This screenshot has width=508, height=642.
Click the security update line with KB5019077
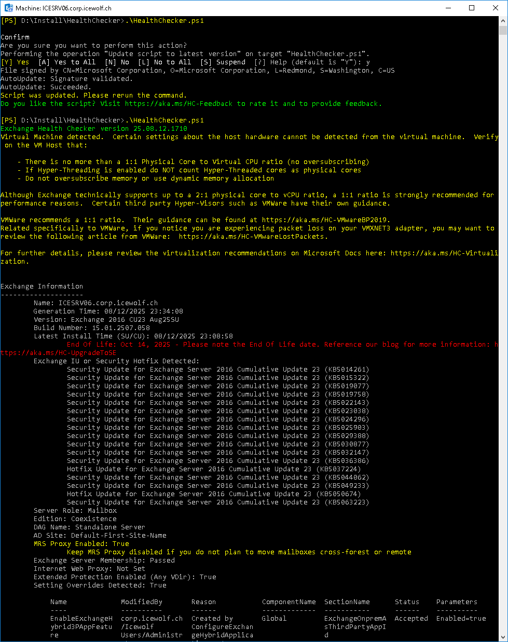pos(218,386)
